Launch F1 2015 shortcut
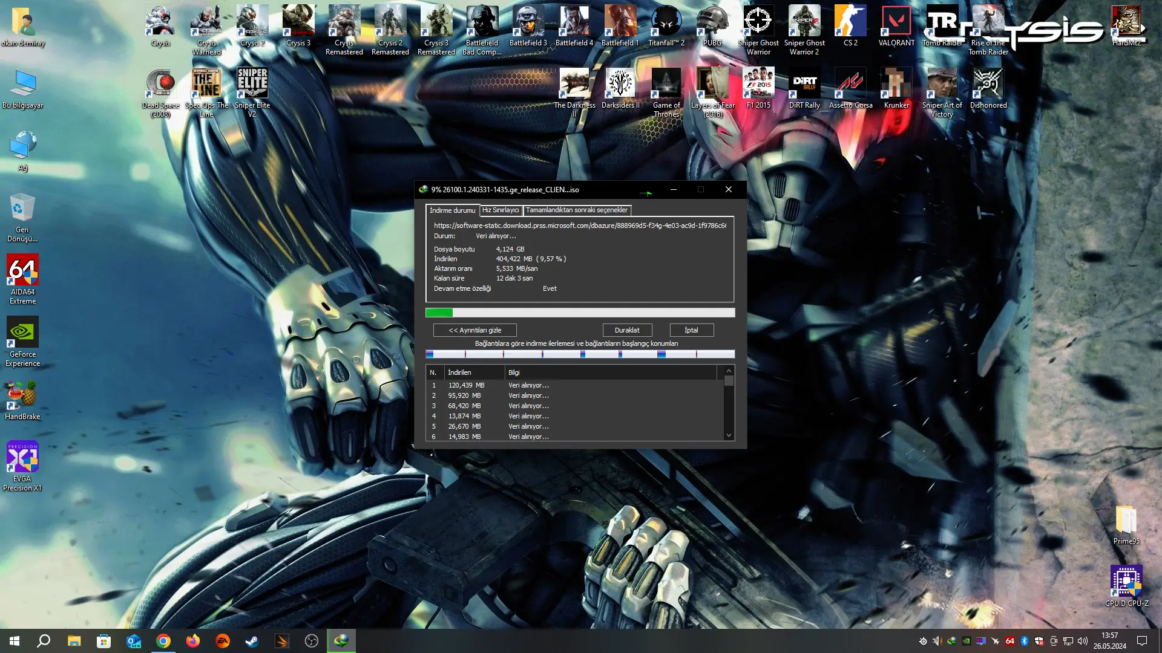This screenshot has height=653, width=1162. point(758,88)
